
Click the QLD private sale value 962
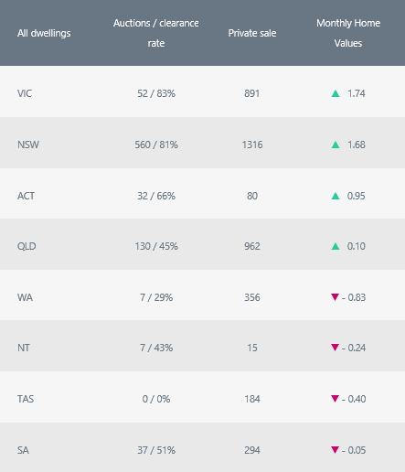coord(252,246)
